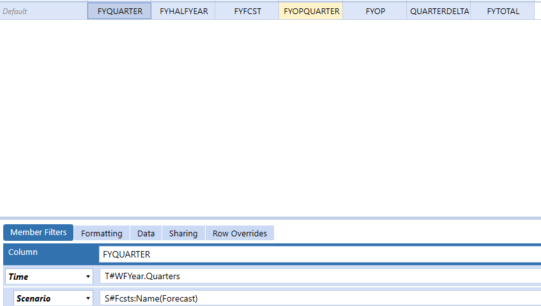Select the FYTOTAL column header
Viewport: 541px width, 306px height.
503,11
